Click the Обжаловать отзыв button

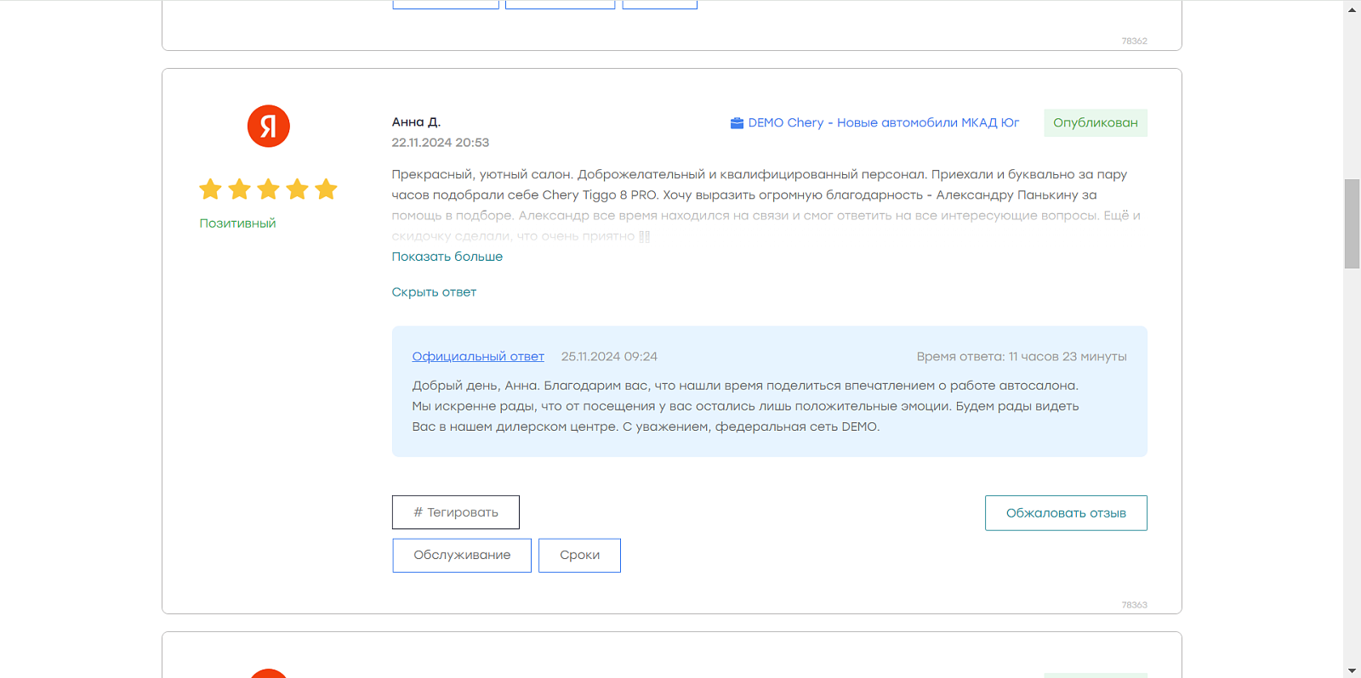point(1066,513)
